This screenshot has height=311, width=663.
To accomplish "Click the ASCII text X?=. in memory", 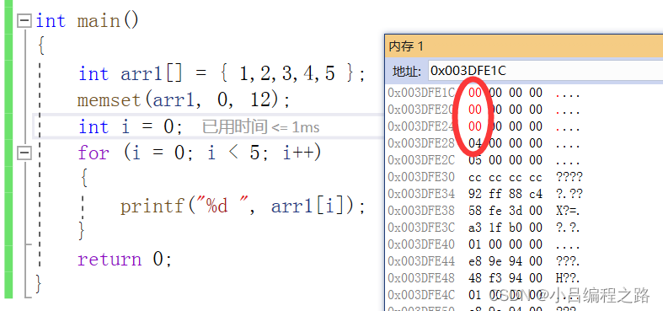I will (568, 211).
